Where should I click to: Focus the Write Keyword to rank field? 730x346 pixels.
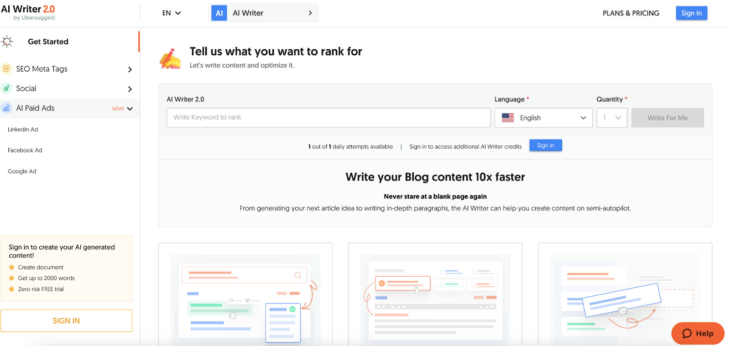[328, 118]
